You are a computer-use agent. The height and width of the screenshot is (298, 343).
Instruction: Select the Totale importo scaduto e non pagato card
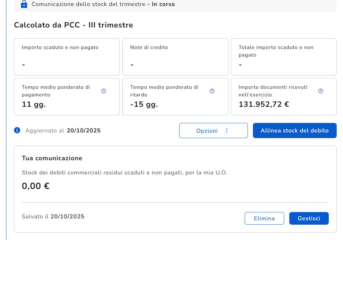tap(284, 57)
